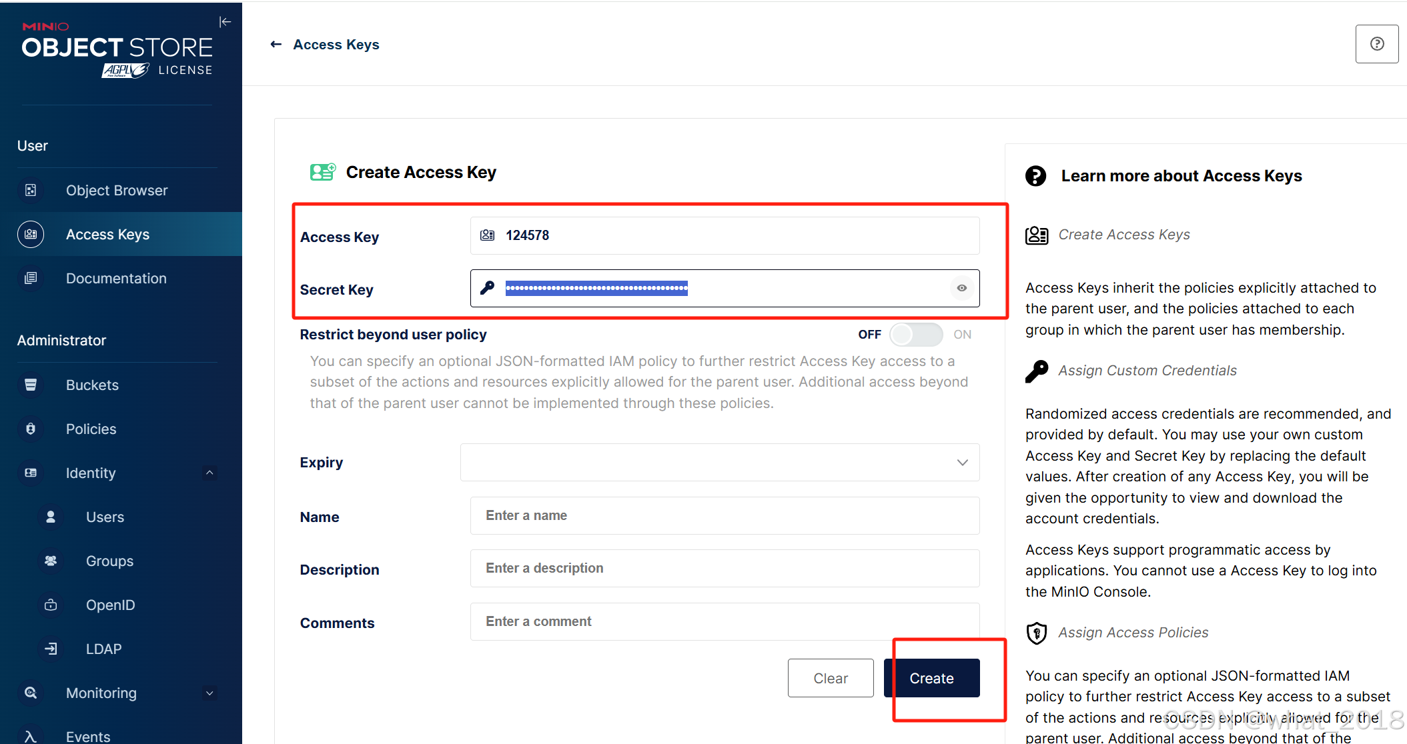
Task: Collapse the sidebar with the collapse arrow icon
Action: [x=225, y=22]
